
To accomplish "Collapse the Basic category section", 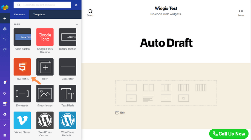I will (77, 24).
